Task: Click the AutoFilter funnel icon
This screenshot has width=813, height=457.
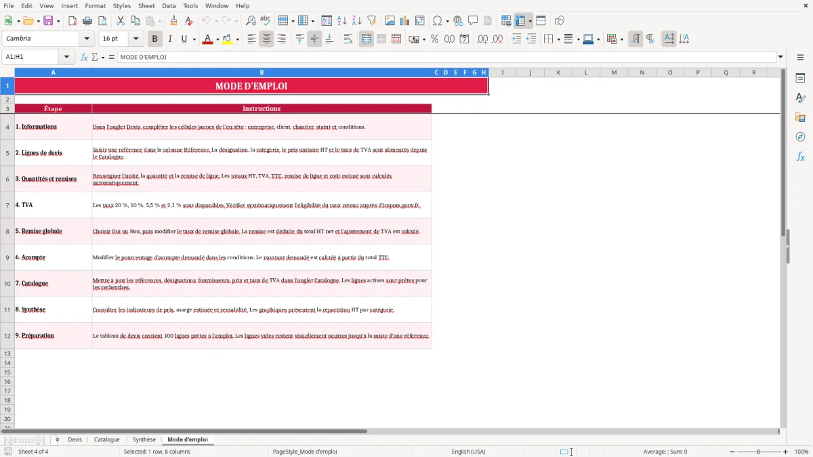Action: (x=372, y=21)
